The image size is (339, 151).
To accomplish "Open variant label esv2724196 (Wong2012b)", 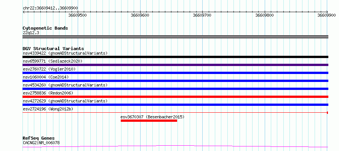I will pyautogui.click(x=48, y=109).
